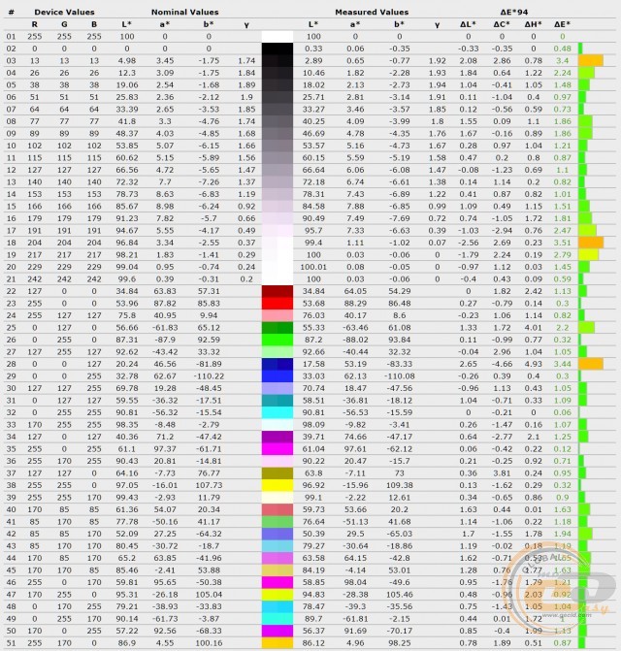Click the teal swatch in row 31
621x651 pixels.
click(x=278, y=401)
